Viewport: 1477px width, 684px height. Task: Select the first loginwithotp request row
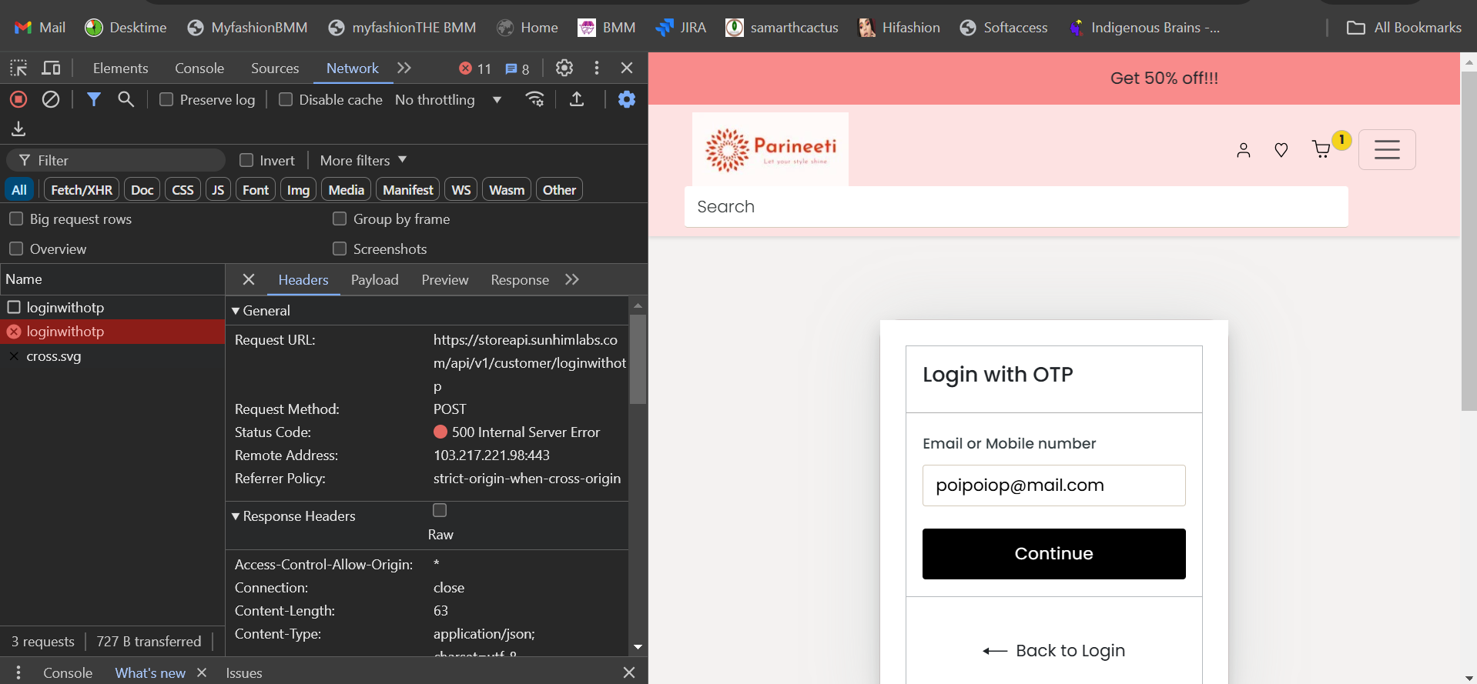pos(112,308)
